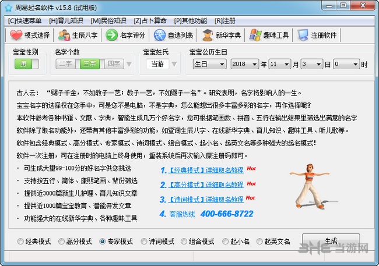Open 高分模式 详细取名教程 link
The height and width of the screenshot is (266, 379).
coord(206,185)
